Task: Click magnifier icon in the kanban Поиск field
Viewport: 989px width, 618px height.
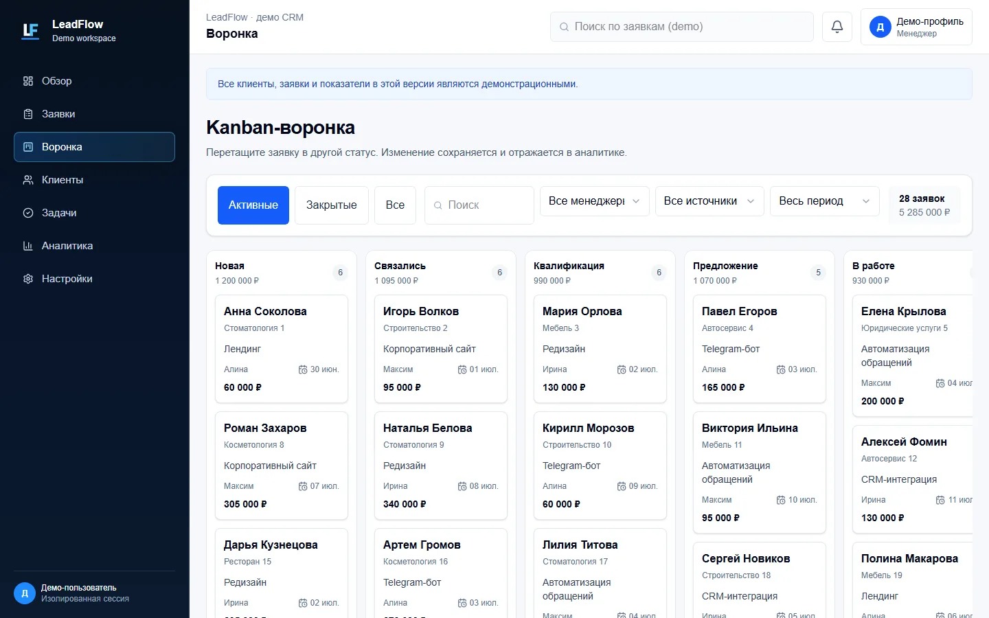Action: click(438, 205)
